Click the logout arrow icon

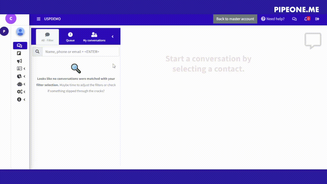(x=317, y=19)
